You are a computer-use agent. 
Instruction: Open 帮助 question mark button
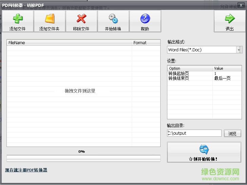[145, 21]
